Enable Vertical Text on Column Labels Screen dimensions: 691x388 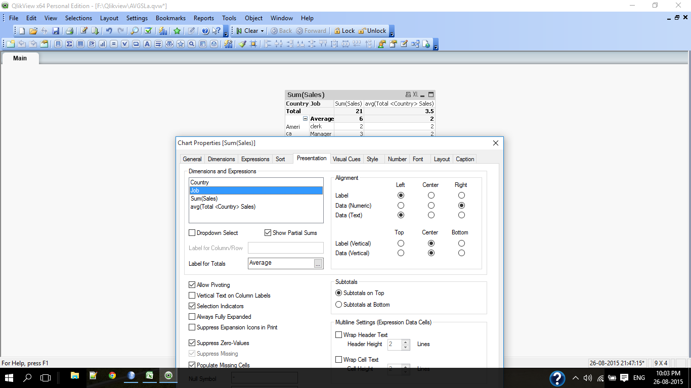[x=192, y=296]
